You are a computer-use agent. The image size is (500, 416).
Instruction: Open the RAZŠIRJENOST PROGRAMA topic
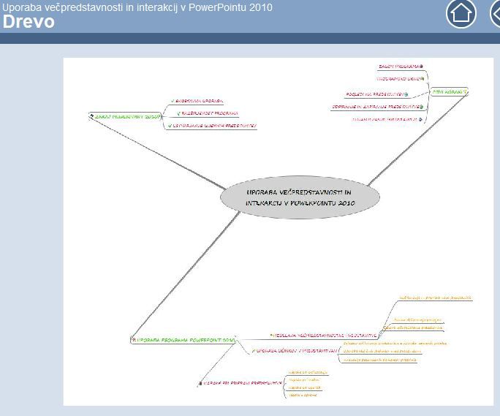(210, 113)
